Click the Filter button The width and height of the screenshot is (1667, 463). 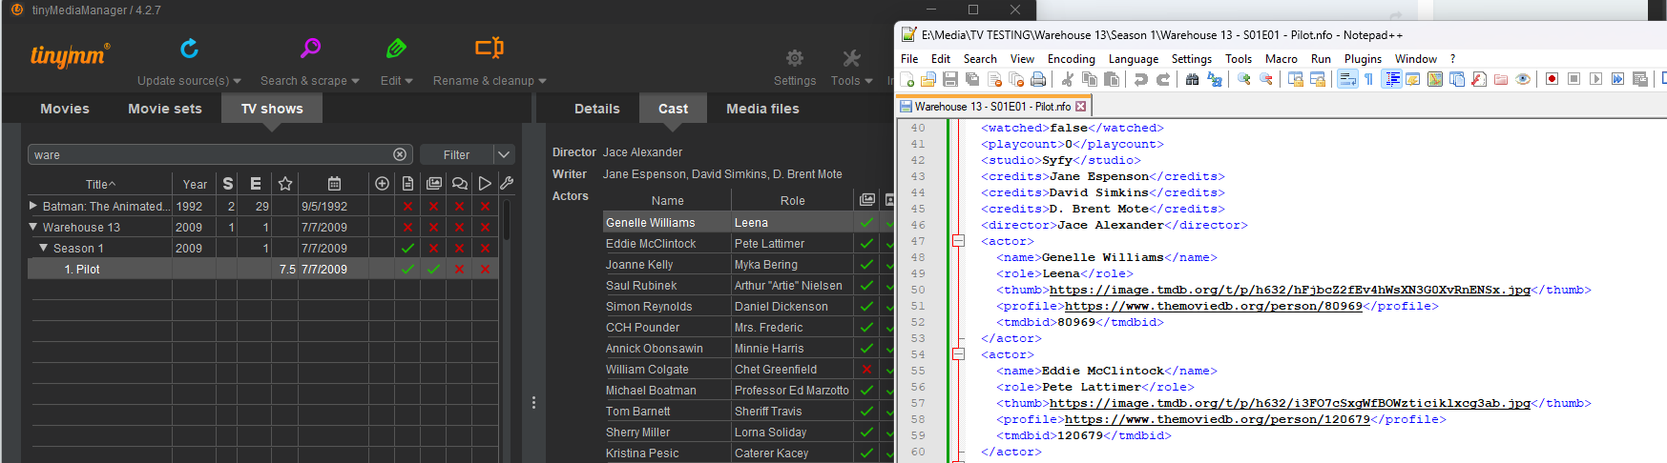[x=456, y=154]
